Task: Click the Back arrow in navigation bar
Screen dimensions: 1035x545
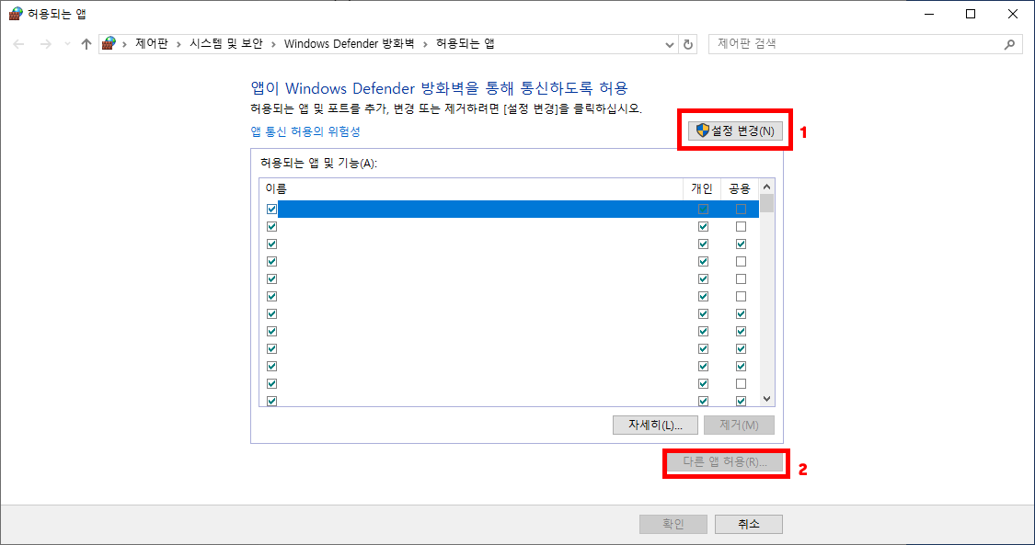Action: (x=18, y=44)
